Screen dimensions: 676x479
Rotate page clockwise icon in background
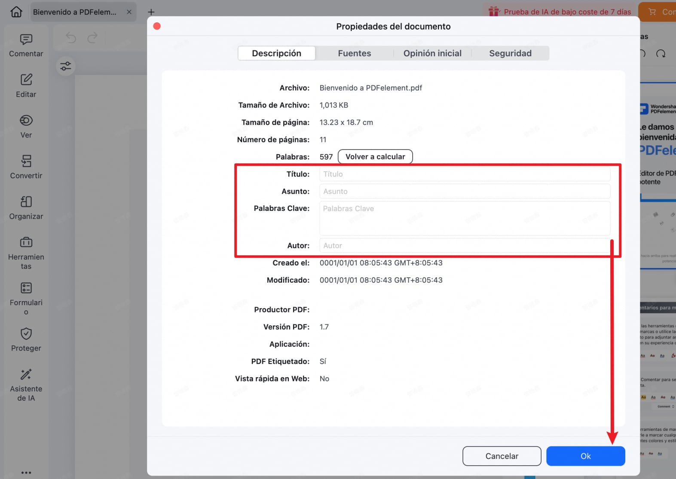pos(661,54)
